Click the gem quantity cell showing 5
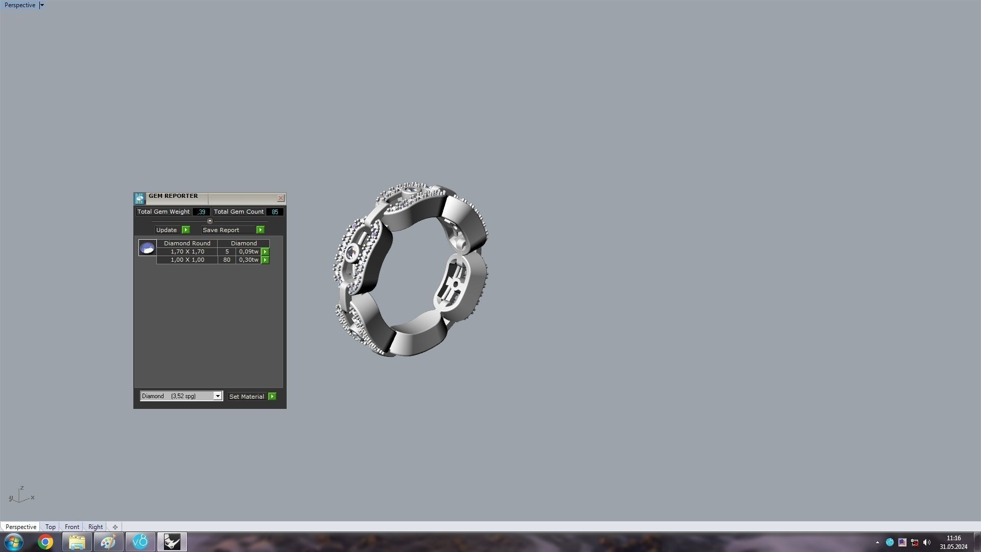This screenshot has width=981, height=552. coord(227,251)
